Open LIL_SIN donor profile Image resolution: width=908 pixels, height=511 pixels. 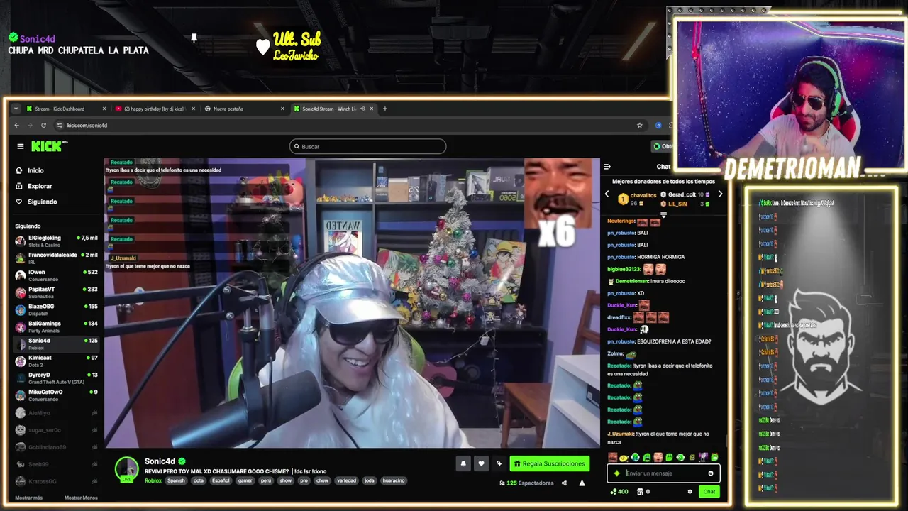[x=676, y=204]
